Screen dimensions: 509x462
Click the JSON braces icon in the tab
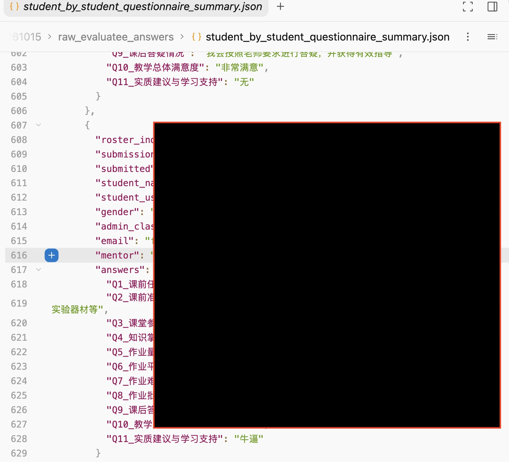(x=14, y=6)
